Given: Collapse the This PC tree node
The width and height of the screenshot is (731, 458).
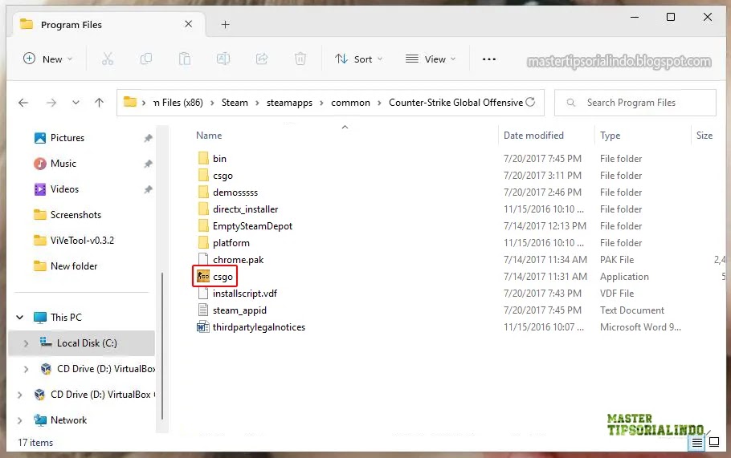Looking at the screenshot, I should click(19, 318).
